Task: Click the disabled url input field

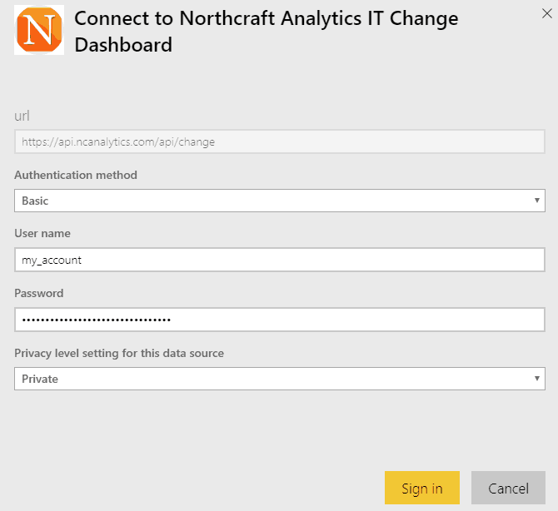Action: 279,141
